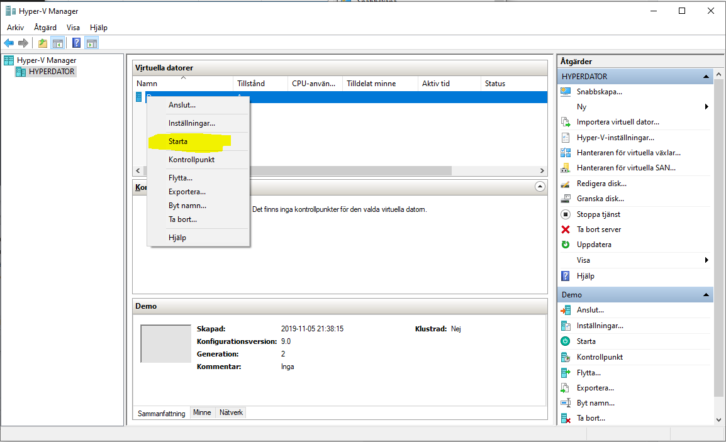Choose Ta bort... in the context menu

[198, 219]
